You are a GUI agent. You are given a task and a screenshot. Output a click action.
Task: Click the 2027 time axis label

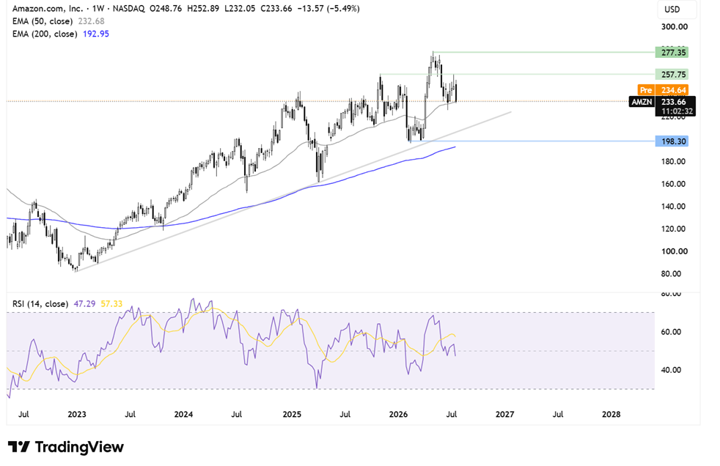(504, 414)
